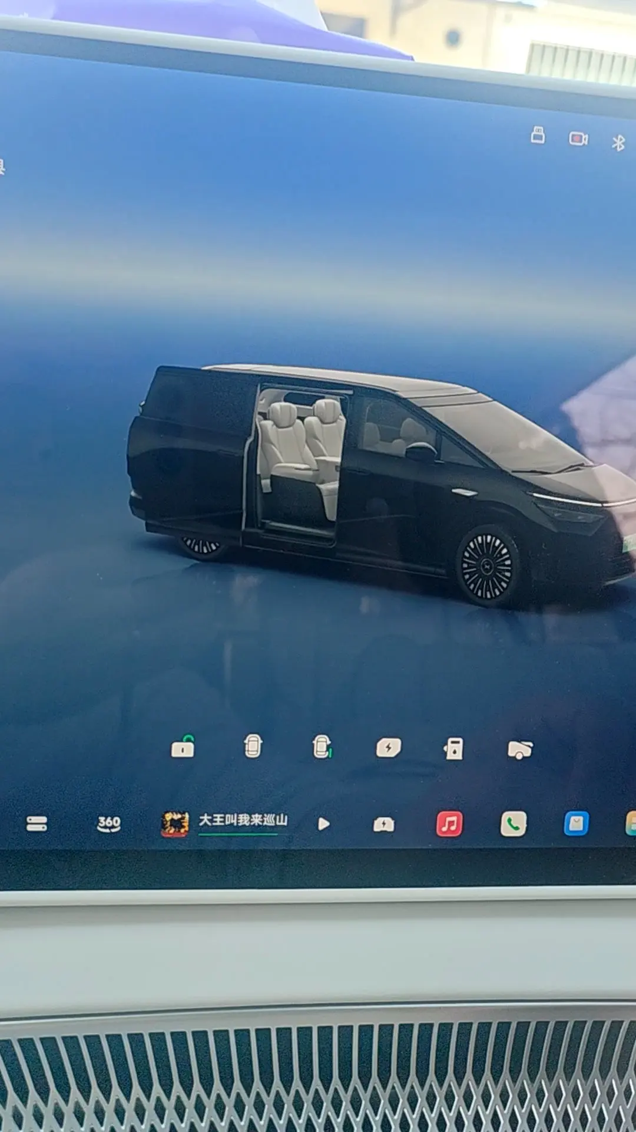
Task: Tap the trailer towing mode icon
Action: 520,749
